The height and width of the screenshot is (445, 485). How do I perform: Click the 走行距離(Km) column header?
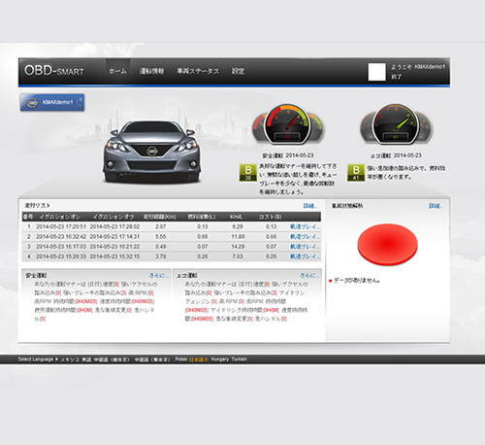(x=160, y=217)
